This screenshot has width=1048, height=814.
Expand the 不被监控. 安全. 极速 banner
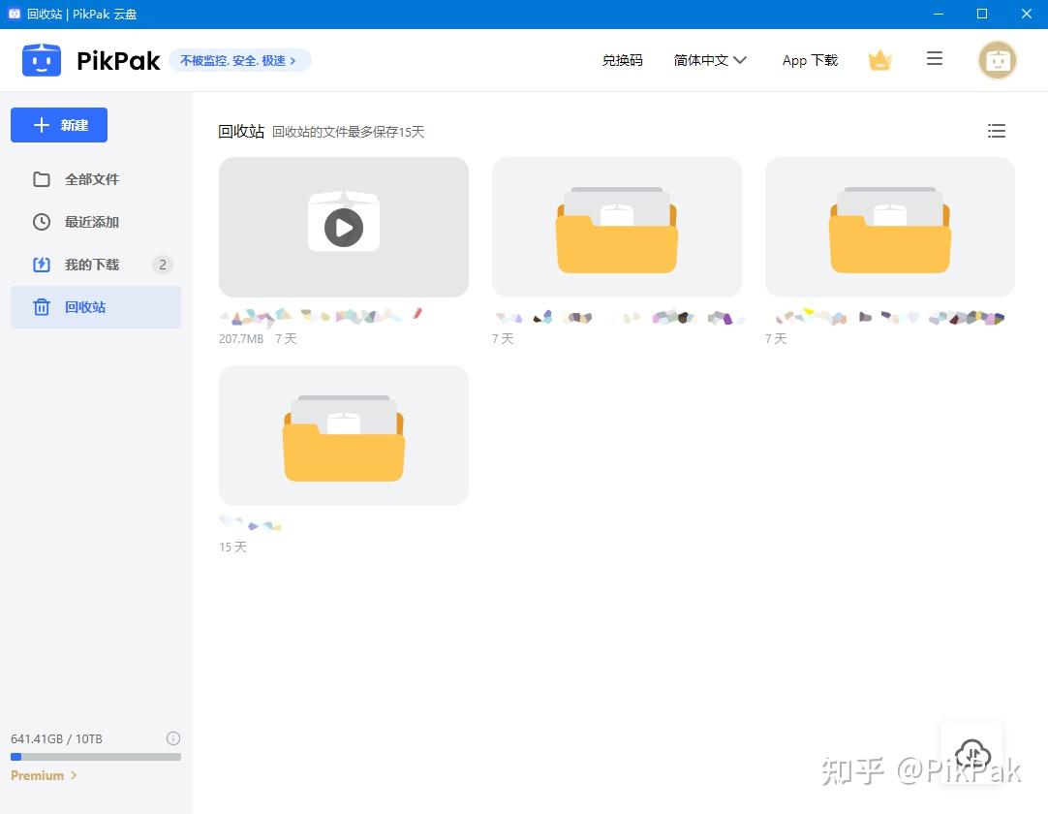[x=240, y=59]
